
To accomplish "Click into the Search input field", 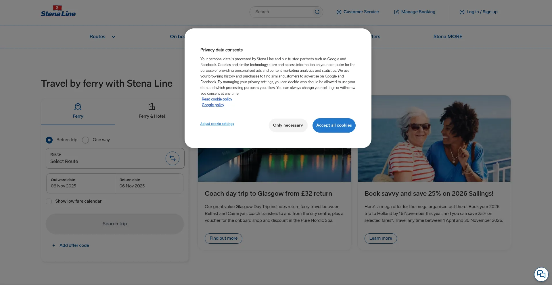I will 282,12.
